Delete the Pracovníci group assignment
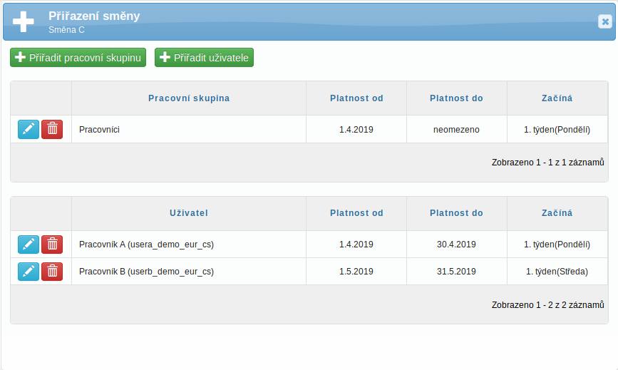 pos(52,129)
